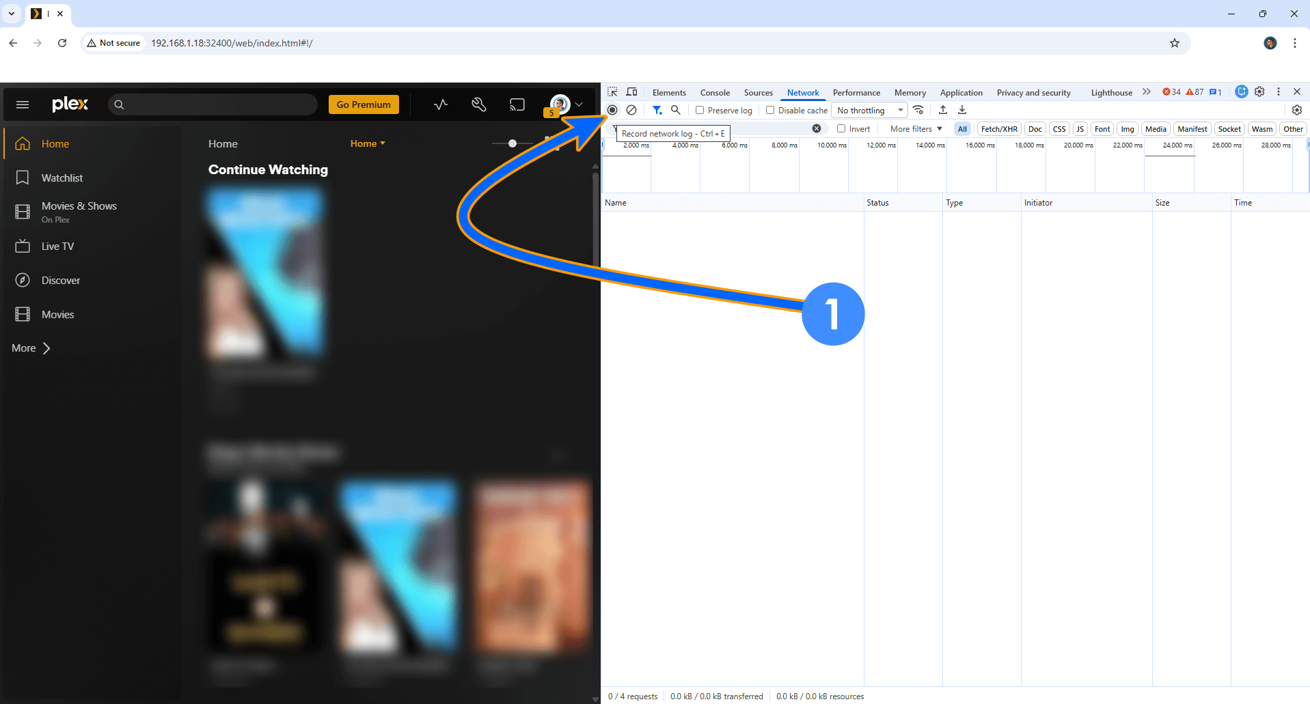Viewport: 1310px width, 704px height.
Task: Enable the Preserve log checkbox
Action: [700, 110]
